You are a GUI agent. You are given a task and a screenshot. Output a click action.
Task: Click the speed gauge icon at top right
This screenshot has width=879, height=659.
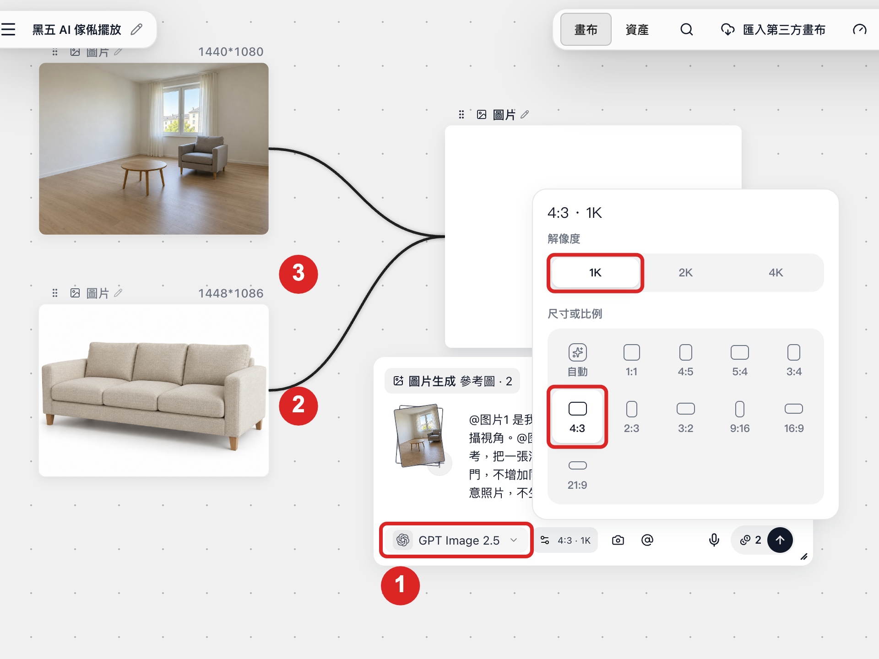pos(859,30)
